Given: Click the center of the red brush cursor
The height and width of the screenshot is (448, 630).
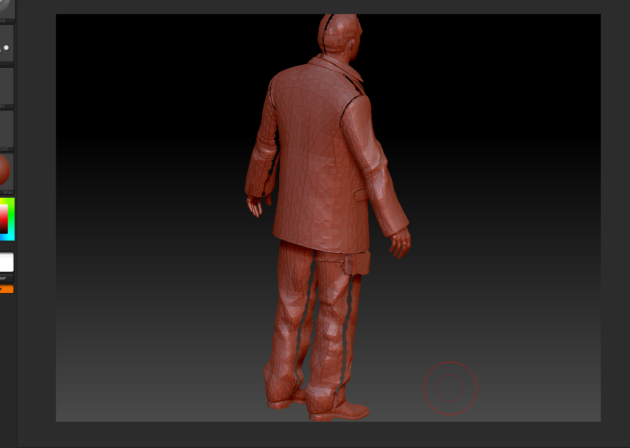Looking at the screenshot, I should coord(450,388).
